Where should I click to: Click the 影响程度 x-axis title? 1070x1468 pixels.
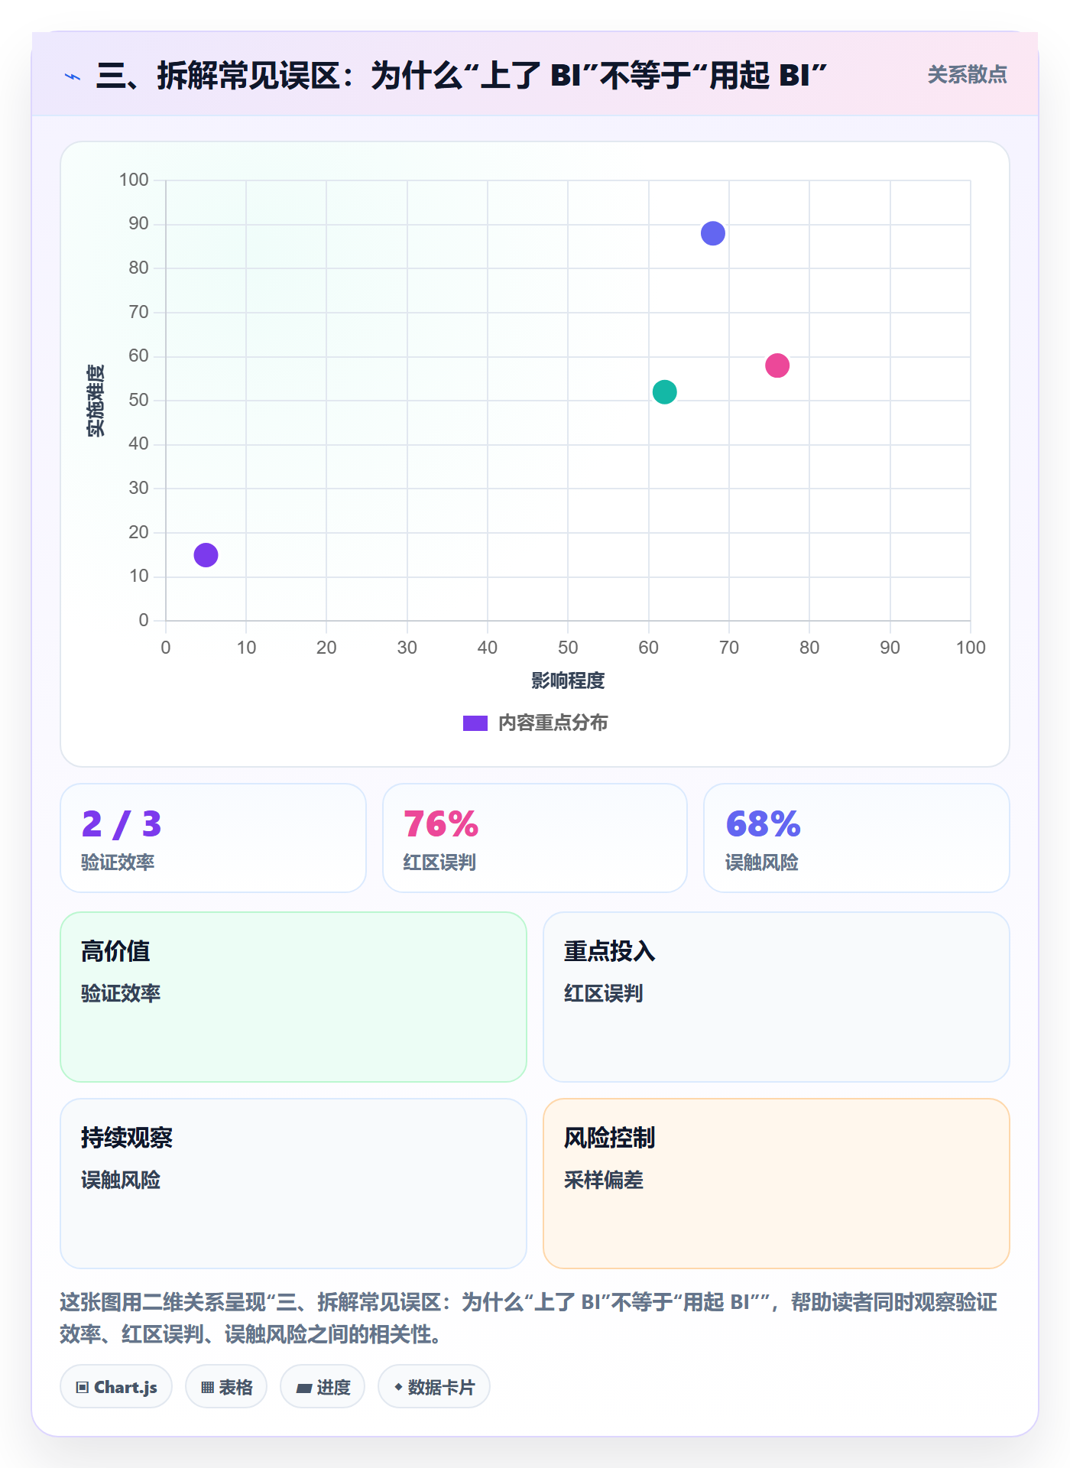(x=568, y=680)
